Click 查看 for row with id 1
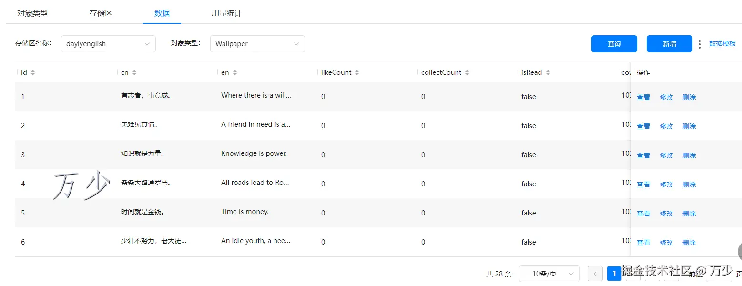Image resolution: width=742 pixels, height=286 pixels. click(x=643, y=97)
